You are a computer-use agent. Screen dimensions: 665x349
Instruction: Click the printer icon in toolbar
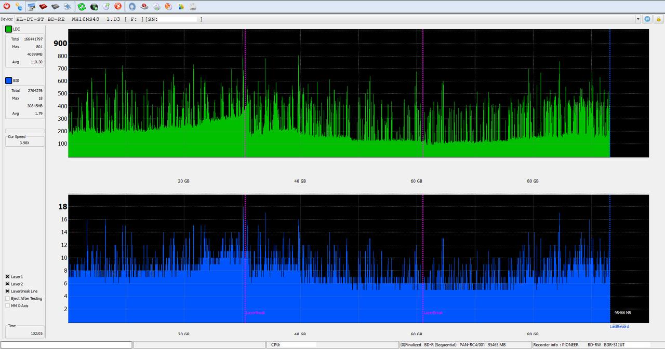pyautogui.click(x=68, y=7)
